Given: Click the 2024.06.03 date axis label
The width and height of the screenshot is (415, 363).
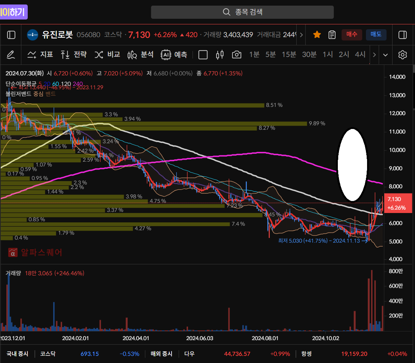Looking at the screenshot, I should (x=200, y=338).
